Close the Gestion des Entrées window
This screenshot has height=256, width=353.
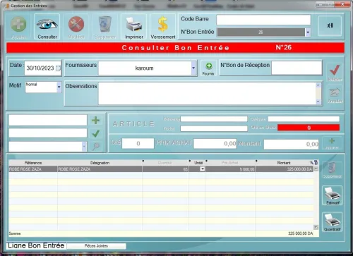[342, 4]
